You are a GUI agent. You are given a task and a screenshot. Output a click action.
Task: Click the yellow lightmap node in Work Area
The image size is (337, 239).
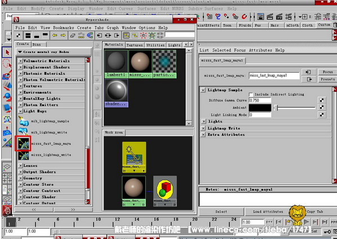tap(134, 157)
